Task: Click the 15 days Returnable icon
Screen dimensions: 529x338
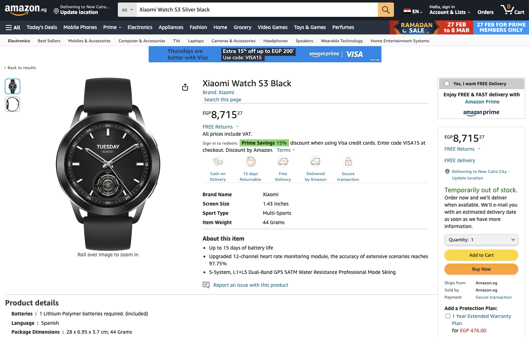Action: pos(250,162)
